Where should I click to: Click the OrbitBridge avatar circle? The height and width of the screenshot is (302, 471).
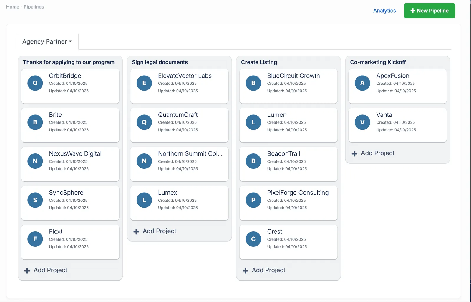[x=35, y=83]
